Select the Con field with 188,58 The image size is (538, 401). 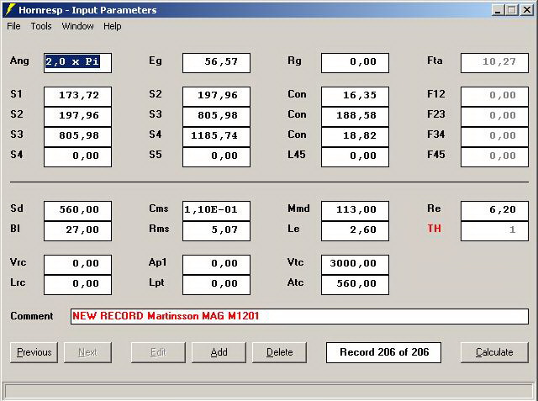pyautogui.click(x=355, y=117)
